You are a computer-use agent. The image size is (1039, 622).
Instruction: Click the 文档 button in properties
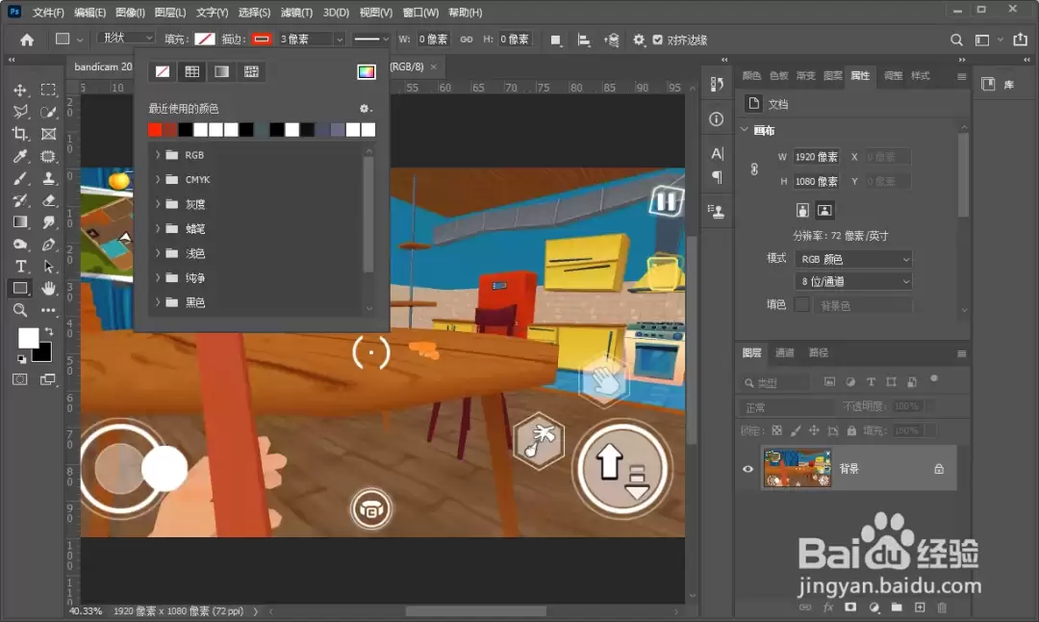point(769,104)
